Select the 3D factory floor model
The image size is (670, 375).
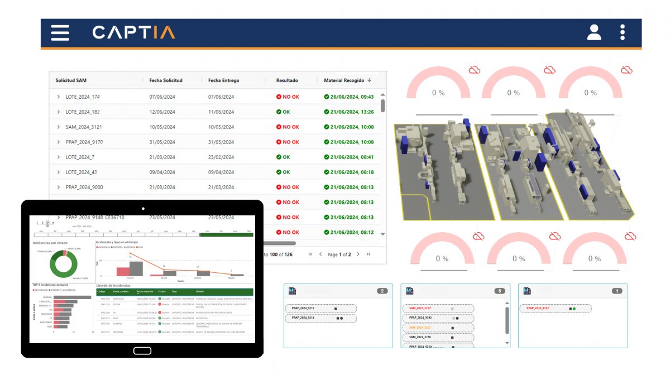[514, 164]
